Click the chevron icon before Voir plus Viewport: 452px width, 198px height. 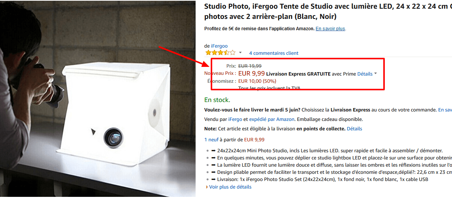click(207, 187)
